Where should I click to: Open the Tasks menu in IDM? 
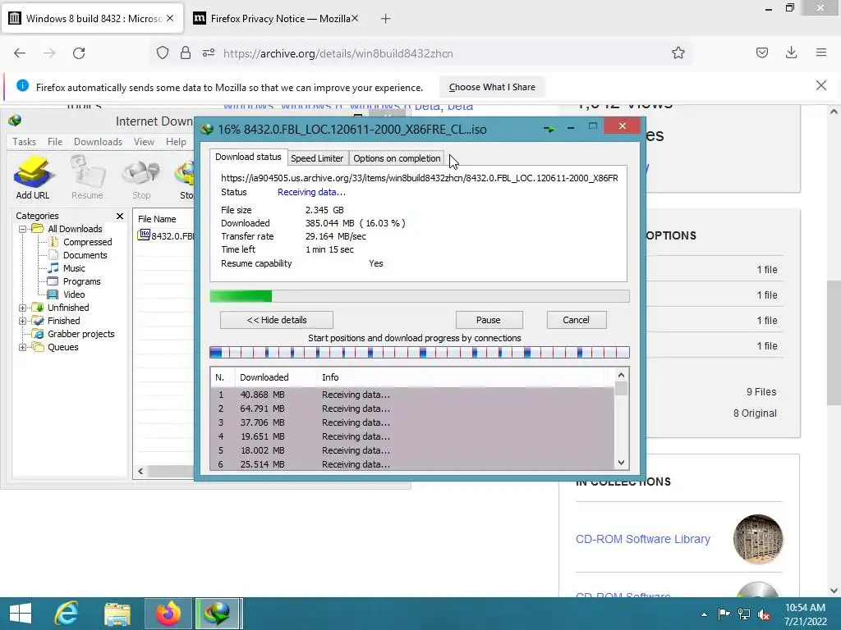pos(24,141)
